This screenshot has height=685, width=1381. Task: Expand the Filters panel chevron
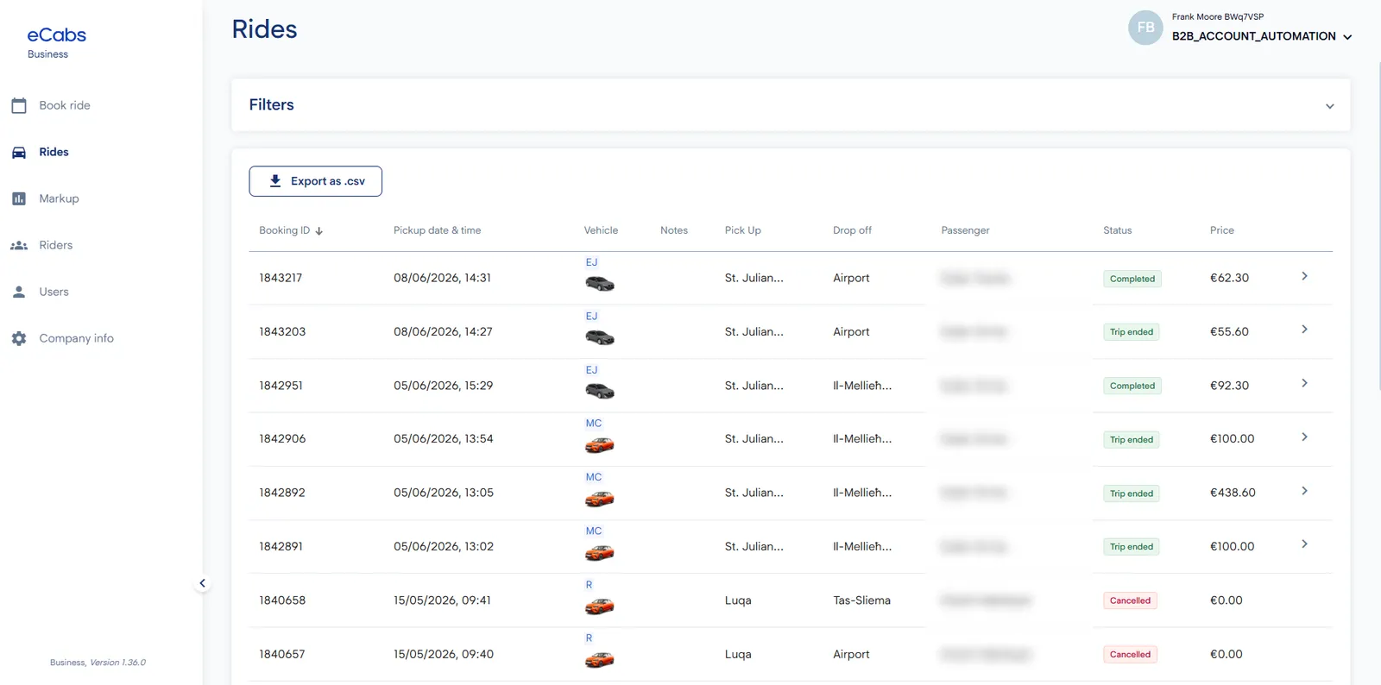pyautogui.click(x=1329, y=106)
